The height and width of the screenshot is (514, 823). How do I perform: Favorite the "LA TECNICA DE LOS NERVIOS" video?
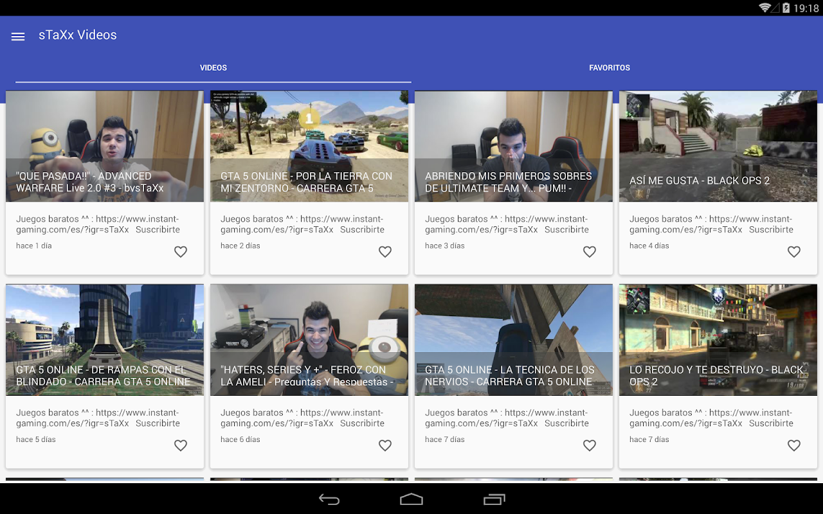(590, 445)
